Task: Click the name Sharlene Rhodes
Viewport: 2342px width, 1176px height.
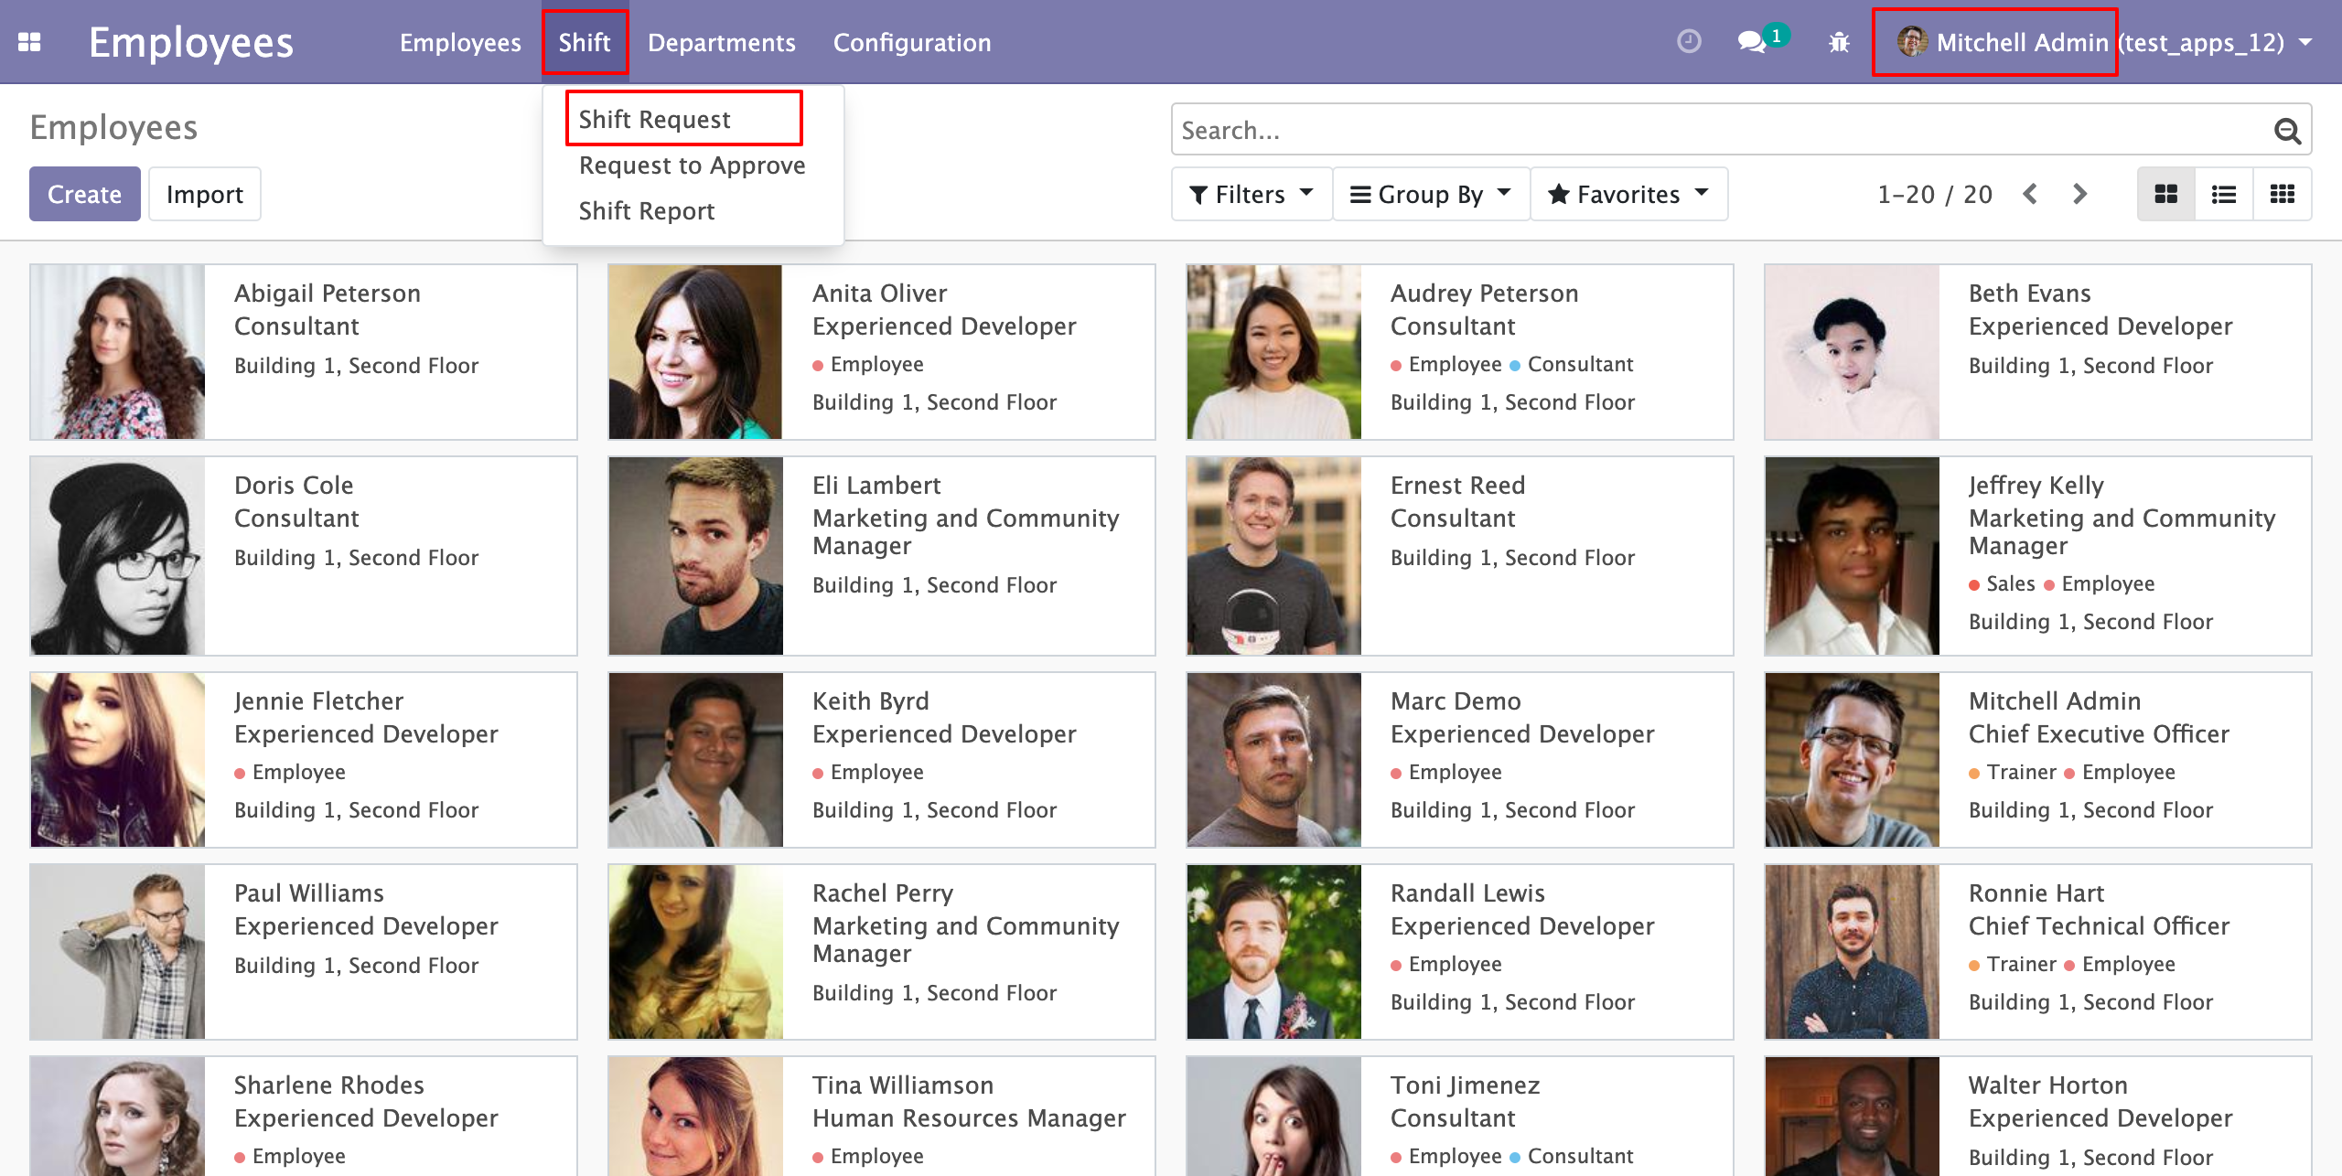Action: (x=328, y=1085)
